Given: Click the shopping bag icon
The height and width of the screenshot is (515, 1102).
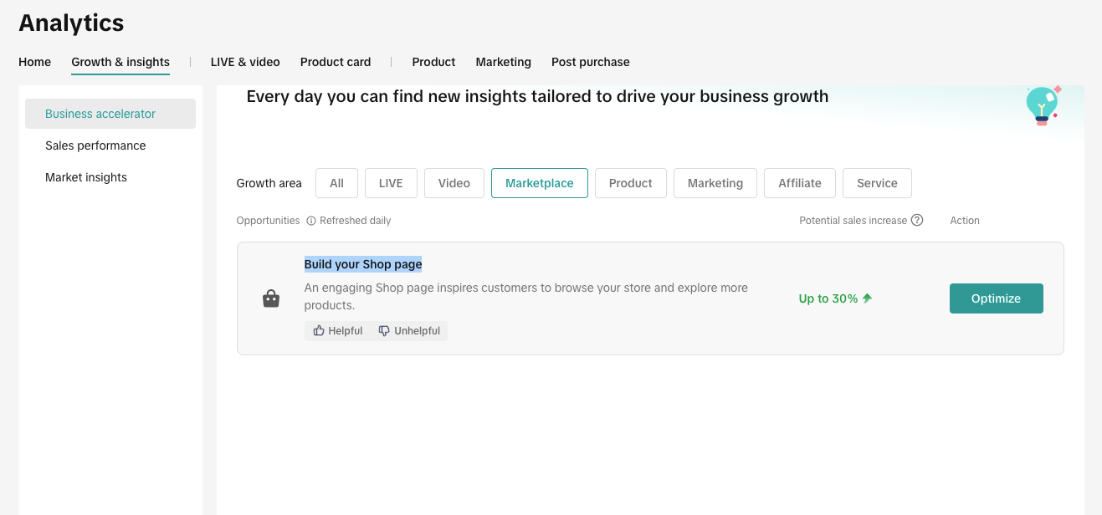Looking at the screenshot, I should click(x=271, y=298).
